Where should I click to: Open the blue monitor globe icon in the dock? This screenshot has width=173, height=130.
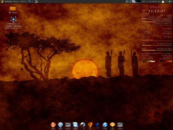[x=105, y=125]
